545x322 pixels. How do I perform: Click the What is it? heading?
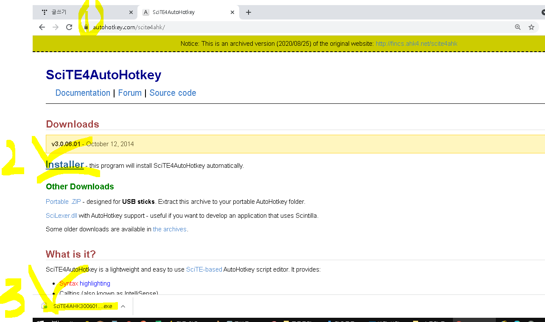(x=71, y=254)
